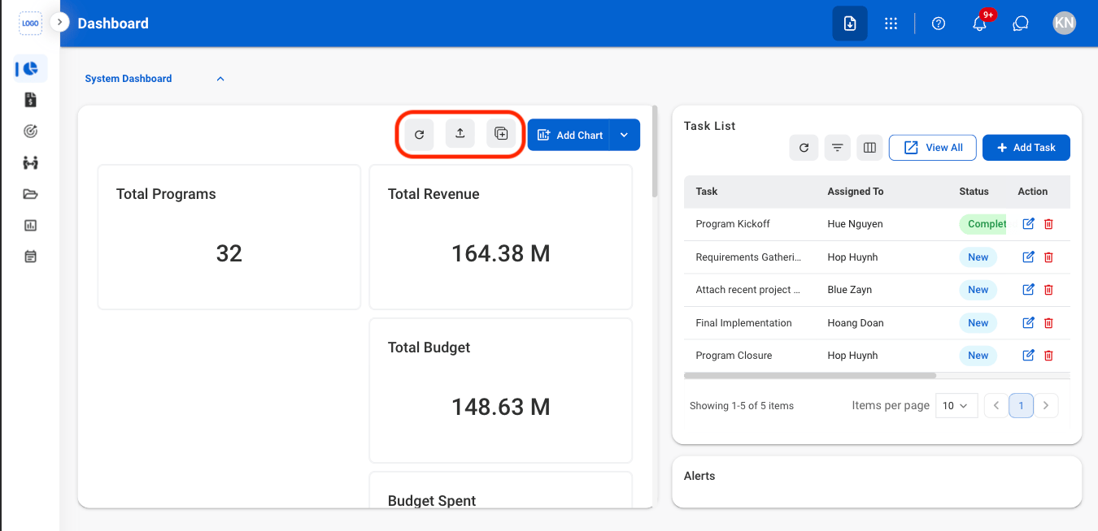The width and height of the screenshot is (1098, 531).
Task: Click the Task column header
Action: 707,192
